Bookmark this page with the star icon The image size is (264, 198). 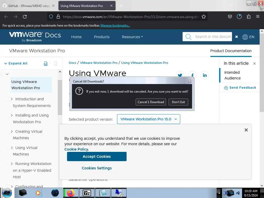click(204, 16)
